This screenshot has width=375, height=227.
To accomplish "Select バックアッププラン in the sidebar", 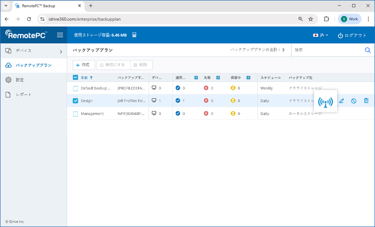I will click(x=33, y=65).
